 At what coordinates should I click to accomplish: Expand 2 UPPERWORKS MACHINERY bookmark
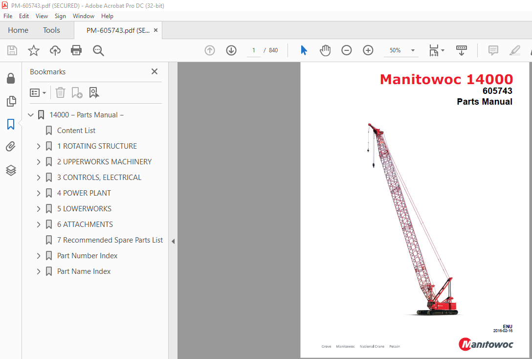coord(39,162)
